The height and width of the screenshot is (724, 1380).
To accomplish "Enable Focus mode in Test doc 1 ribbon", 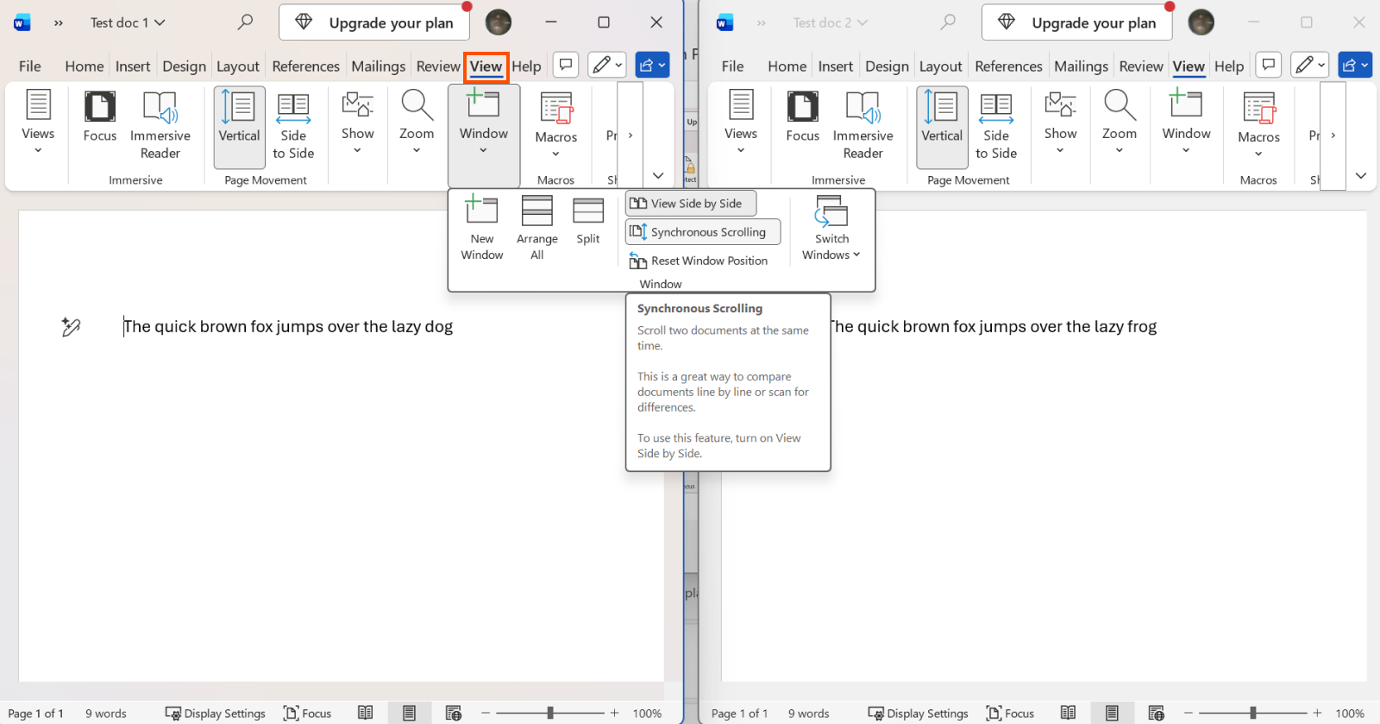I will coord(100,117).
